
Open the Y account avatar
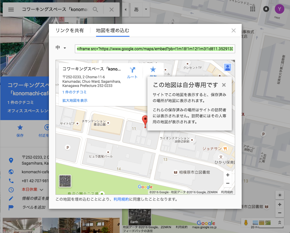280,9
